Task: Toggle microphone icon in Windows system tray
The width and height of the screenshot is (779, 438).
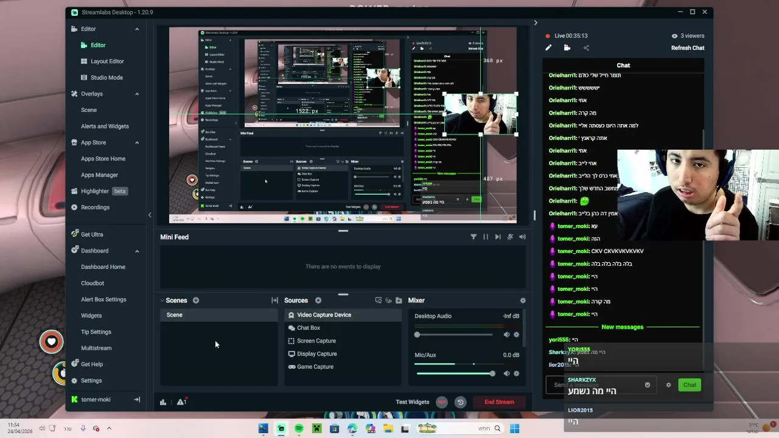Action: pos(83,428)
